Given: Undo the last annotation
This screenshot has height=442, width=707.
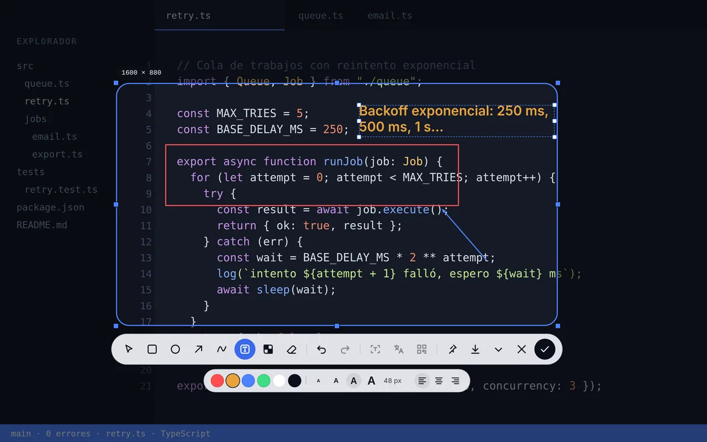Looking at the screenshot, I should pyautogui.click(x=322, y=349).
